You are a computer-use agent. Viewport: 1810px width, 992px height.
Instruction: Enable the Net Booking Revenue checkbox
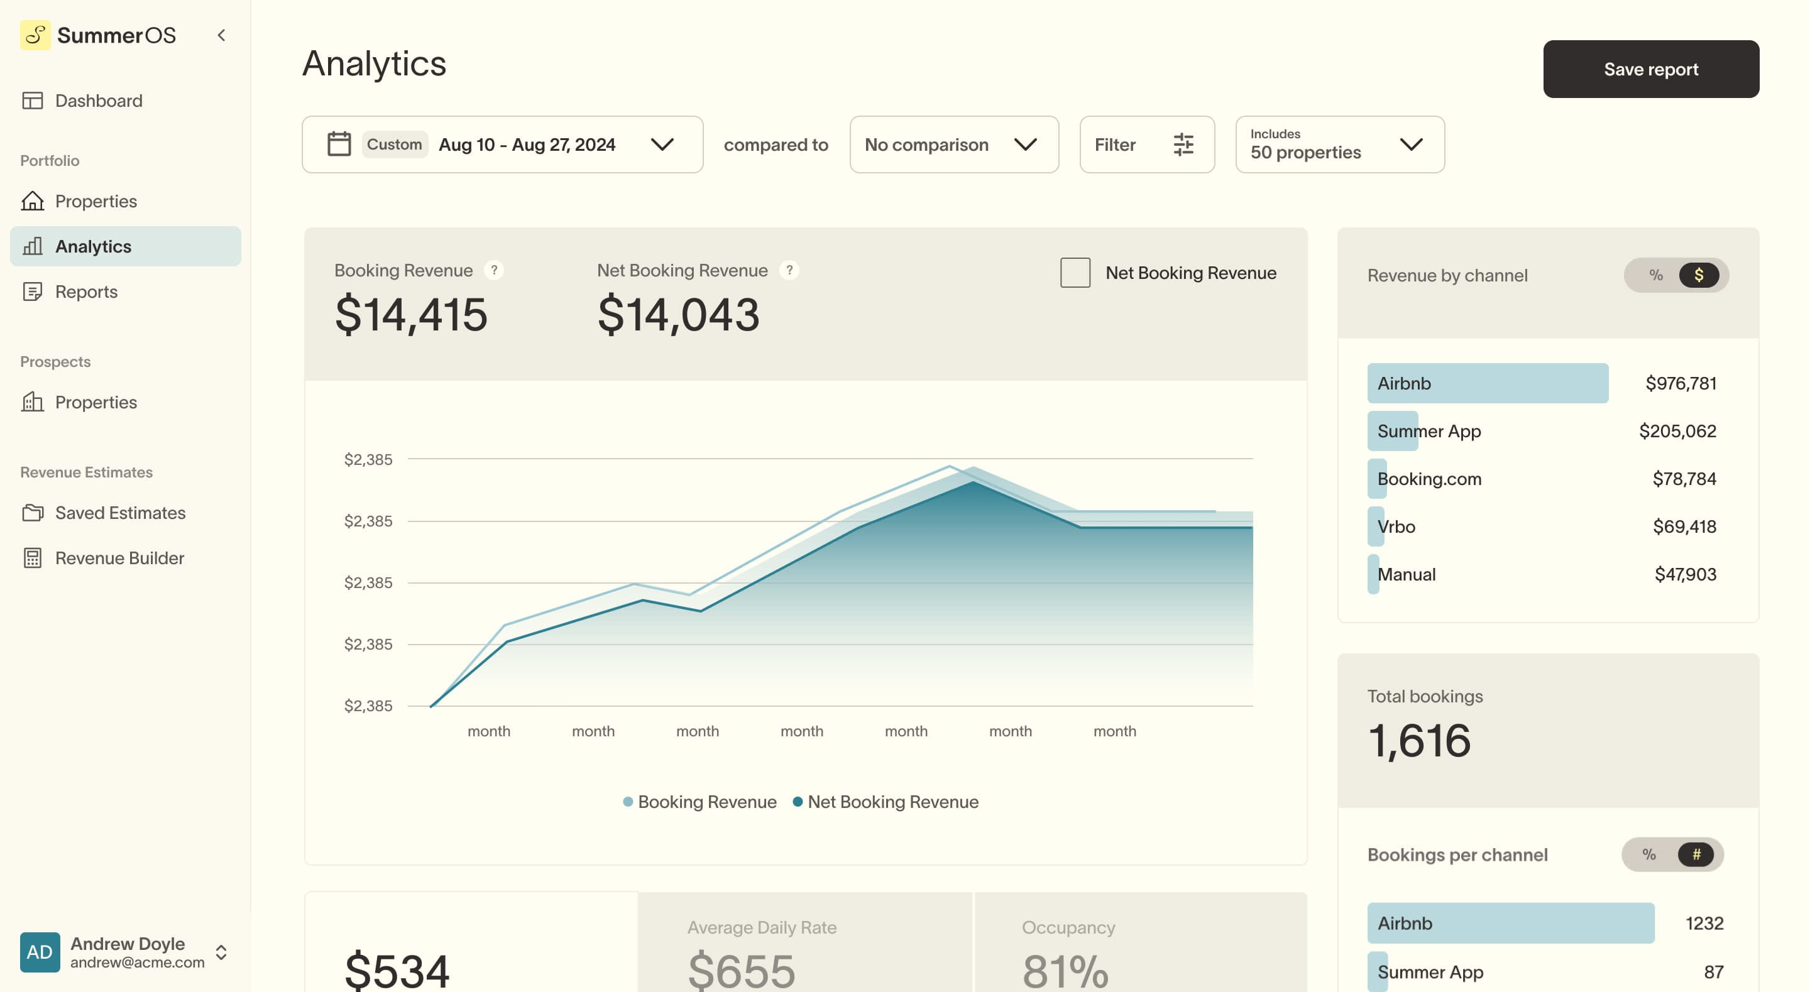[x=1075, y=273]
